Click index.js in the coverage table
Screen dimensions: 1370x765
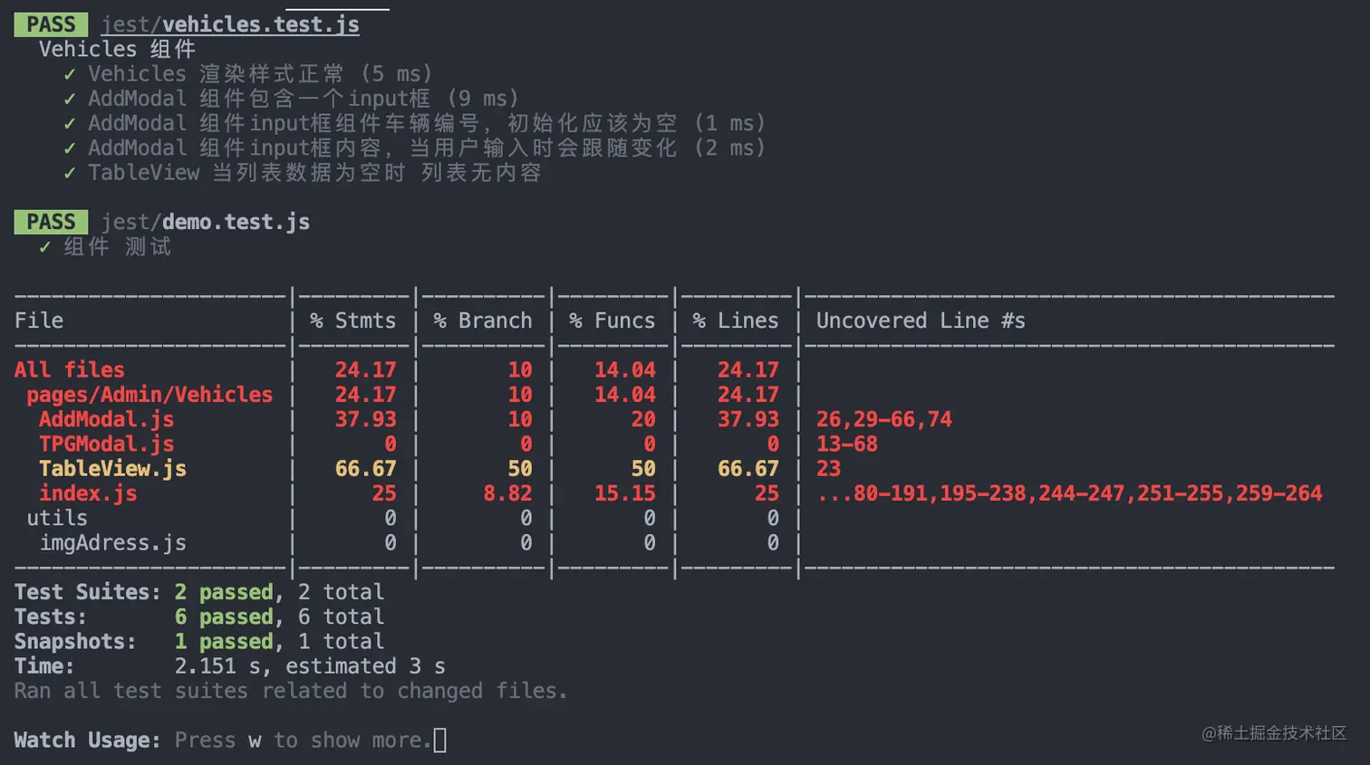point(88,493)
